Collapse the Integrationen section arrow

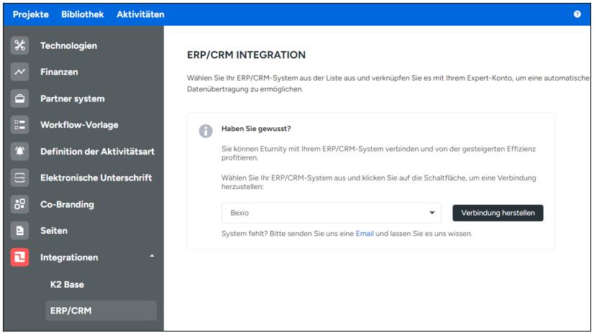pos(152,257)
